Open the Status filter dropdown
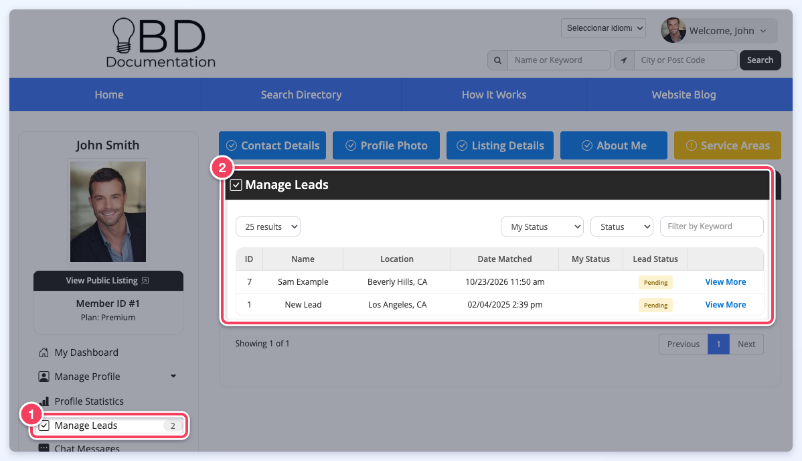This screenshot has width=802, height=461. click(x=622, y=226)
